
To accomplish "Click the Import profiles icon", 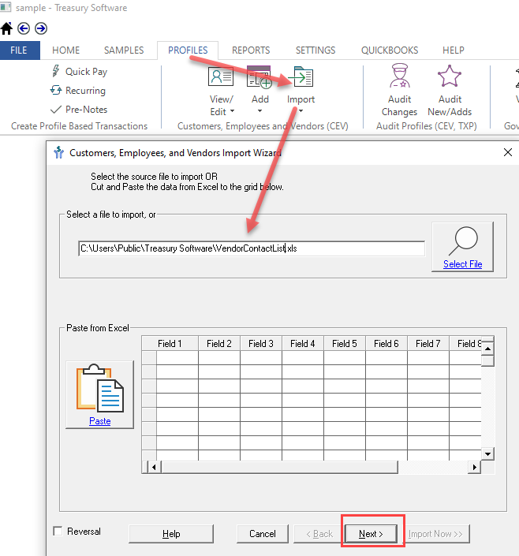I will pyautogui.click(x=301, y=76).
